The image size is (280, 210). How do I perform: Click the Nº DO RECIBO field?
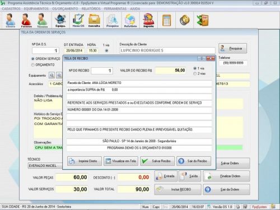[x=102, y=71]
